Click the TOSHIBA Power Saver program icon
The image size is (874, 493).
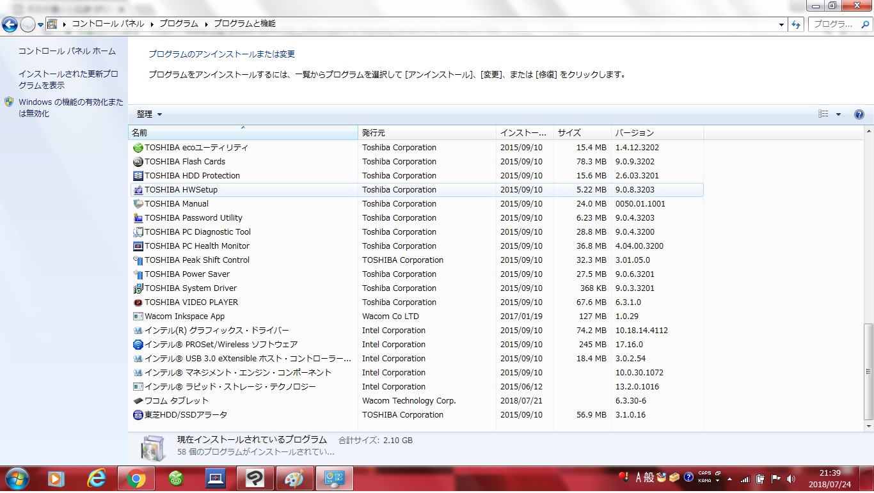coord(138,274)
